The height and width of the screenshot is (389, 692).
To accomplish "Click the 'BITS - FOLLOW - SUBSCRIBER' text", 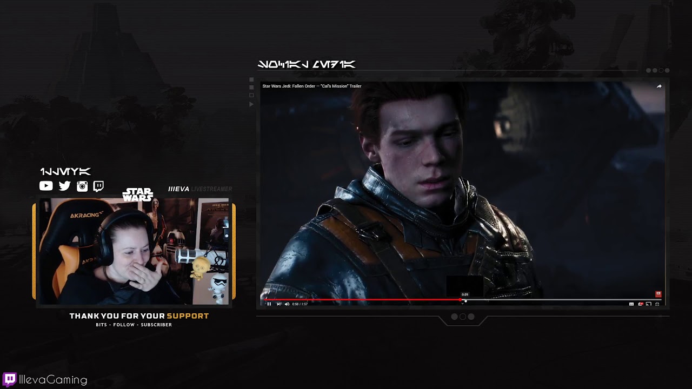I will point(134,325).
